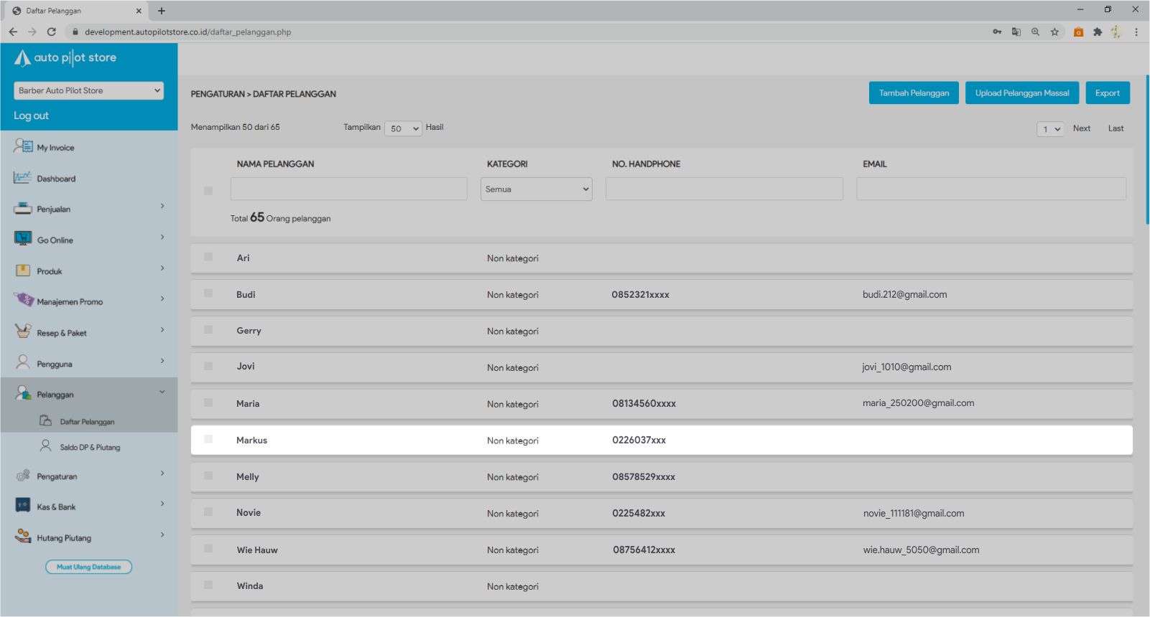The height and width of the screenshot is (617, 1150).
Task: Check the select-all checkbox in header
Action: click(x=208, y=191)
